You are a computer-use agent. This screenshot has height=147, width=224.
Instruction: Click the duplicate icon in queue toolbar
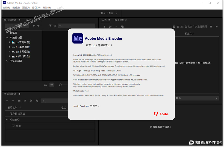coord(122,27)
